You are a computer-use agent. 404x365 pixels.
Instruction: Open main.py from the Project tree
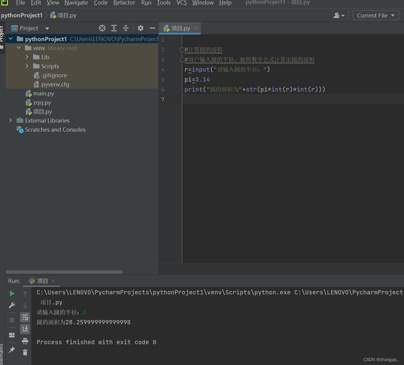click(x=44, y=93)
